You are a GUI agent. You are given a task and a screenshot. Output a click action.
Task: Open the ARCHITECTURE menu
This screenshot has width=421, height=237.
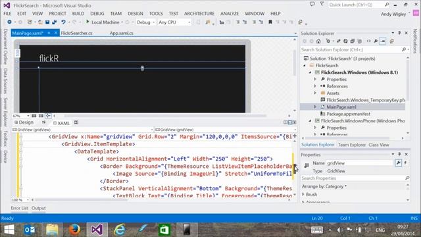point(199,13)
